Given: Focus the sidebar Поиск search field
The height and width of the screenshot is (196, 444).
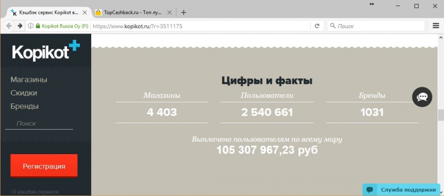Looking at the screenshot, I should click(x=39, y=124).
